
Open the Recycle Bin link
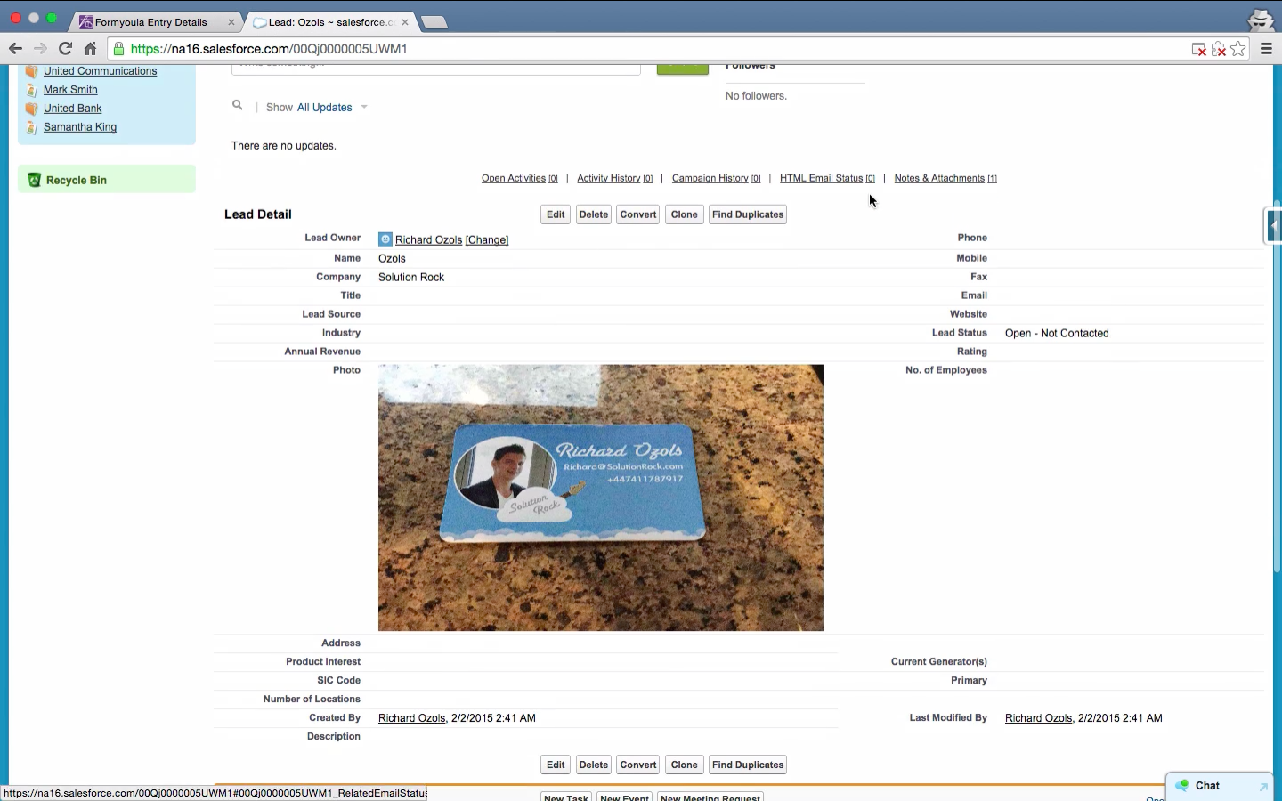tap(77, 180)
